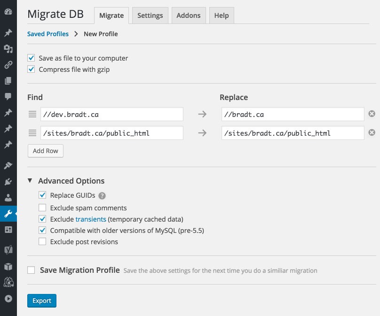Collapse the Advanced Options section

pos(30,181)
